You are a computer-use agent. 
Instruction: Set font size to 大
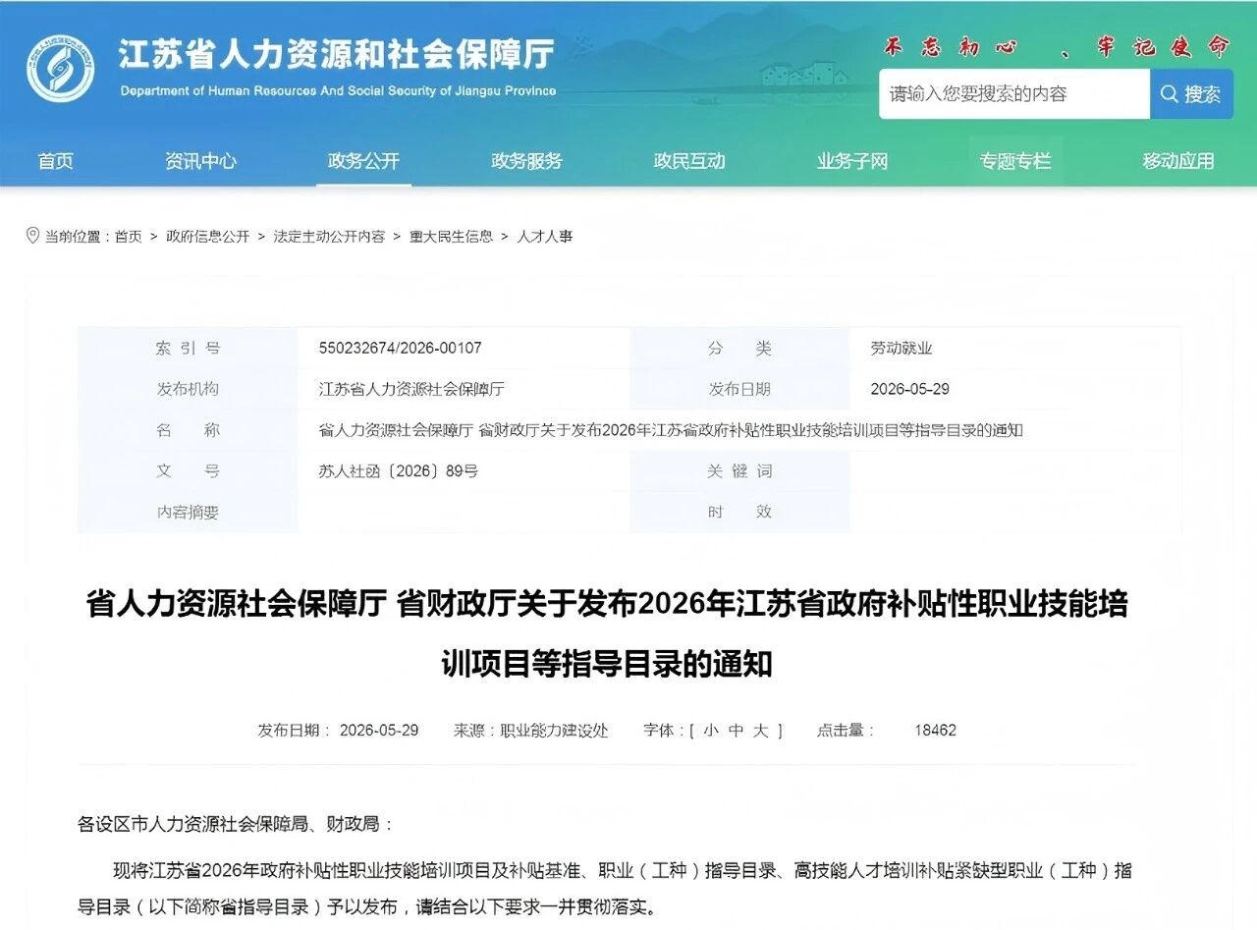point(761,731)
